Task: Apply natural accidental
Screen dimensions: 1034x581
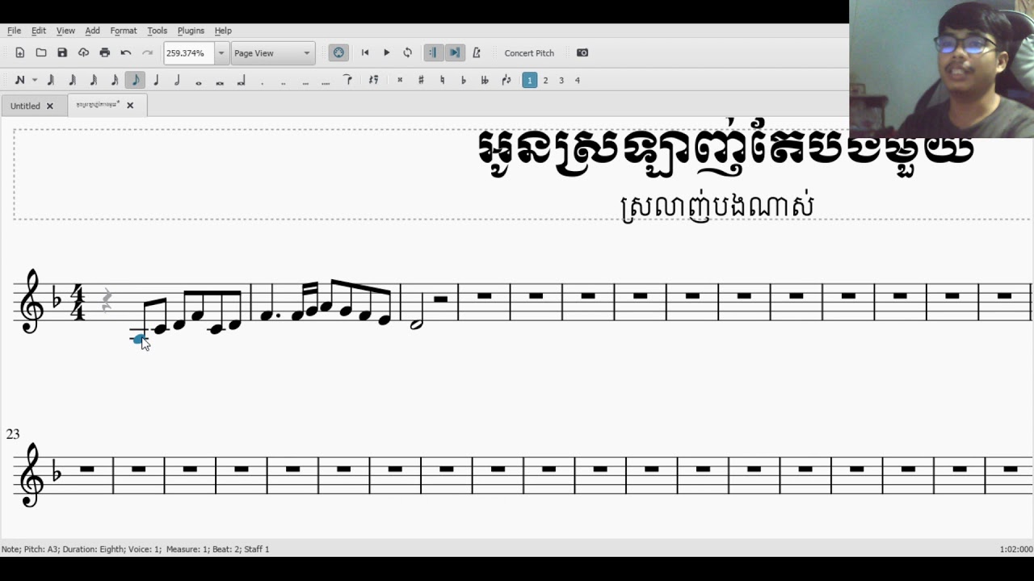Action: [442, 81]
